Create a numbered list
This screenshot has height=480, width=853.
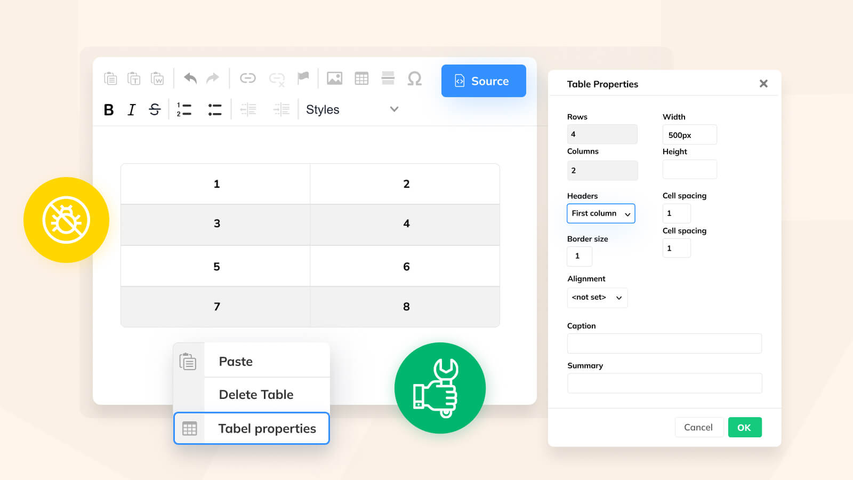click(x=184, y=109)
